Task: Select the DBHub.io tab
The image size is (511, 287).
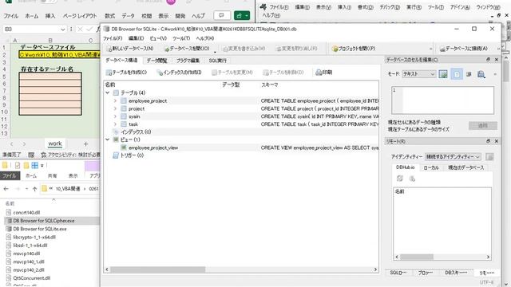Action: [405, 167]
